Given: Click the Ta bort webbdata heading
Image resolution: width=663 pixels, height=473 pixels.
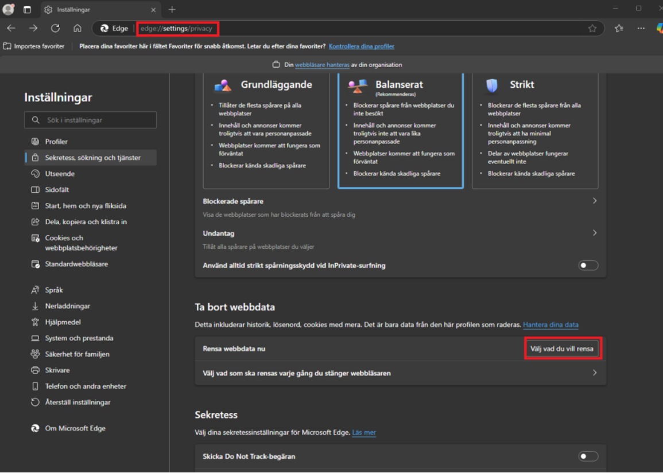Looking at the screenshot, I should point(235,307).
